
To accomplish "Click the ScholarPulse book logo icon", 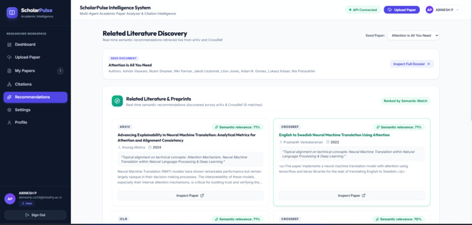I will (12, 13).
